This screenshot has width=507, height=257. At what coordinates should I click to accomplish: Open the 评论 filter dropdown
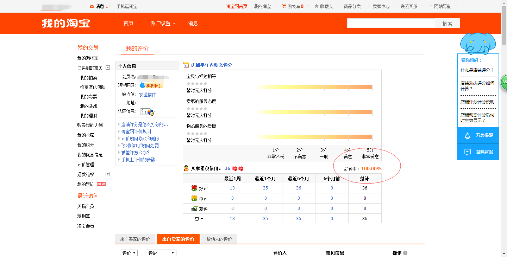162,253
